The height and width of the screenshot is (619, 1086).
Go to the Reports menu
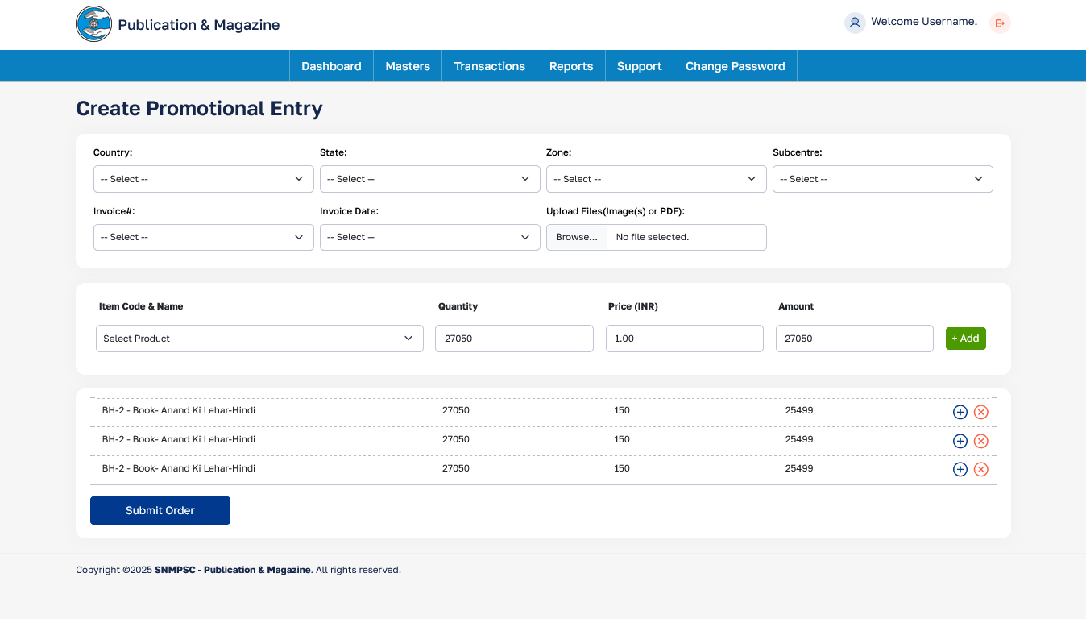[570, 66]
